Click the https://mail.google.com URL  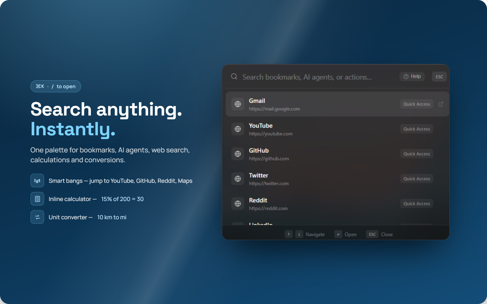[x=274, y=109]
